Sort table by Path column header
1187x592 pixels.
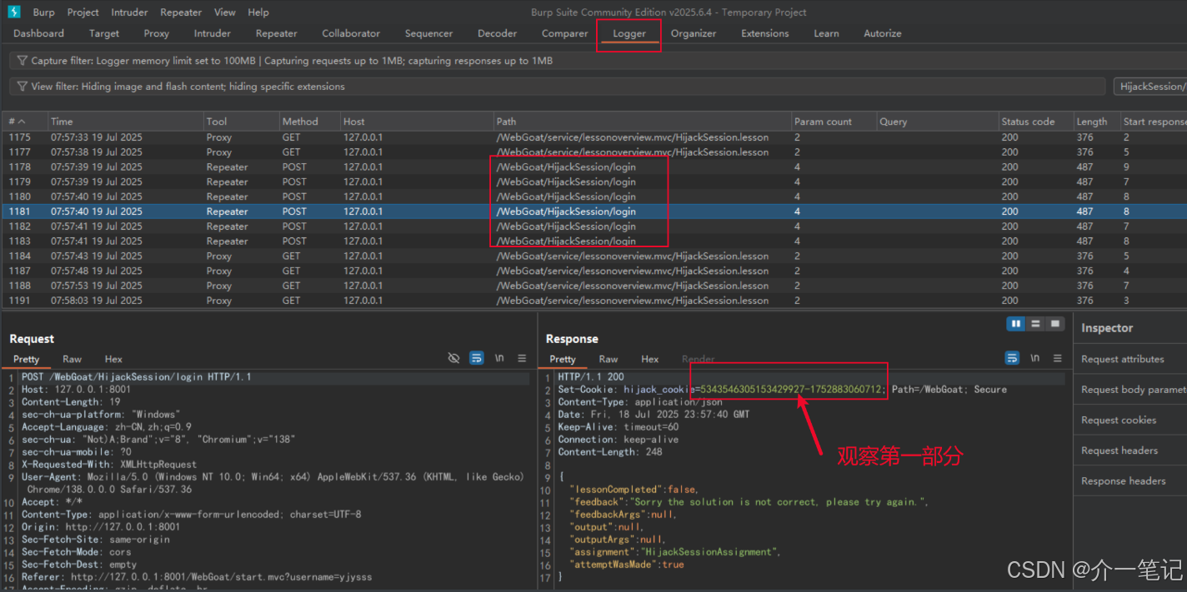click(642, 122)
